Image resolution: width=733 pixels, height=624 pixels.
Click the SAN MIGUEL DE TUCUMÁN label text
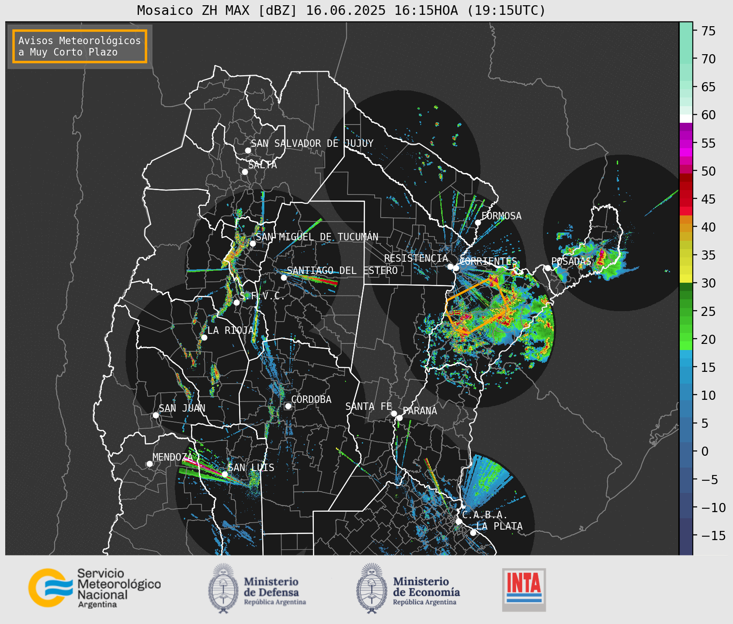(317, 237)
